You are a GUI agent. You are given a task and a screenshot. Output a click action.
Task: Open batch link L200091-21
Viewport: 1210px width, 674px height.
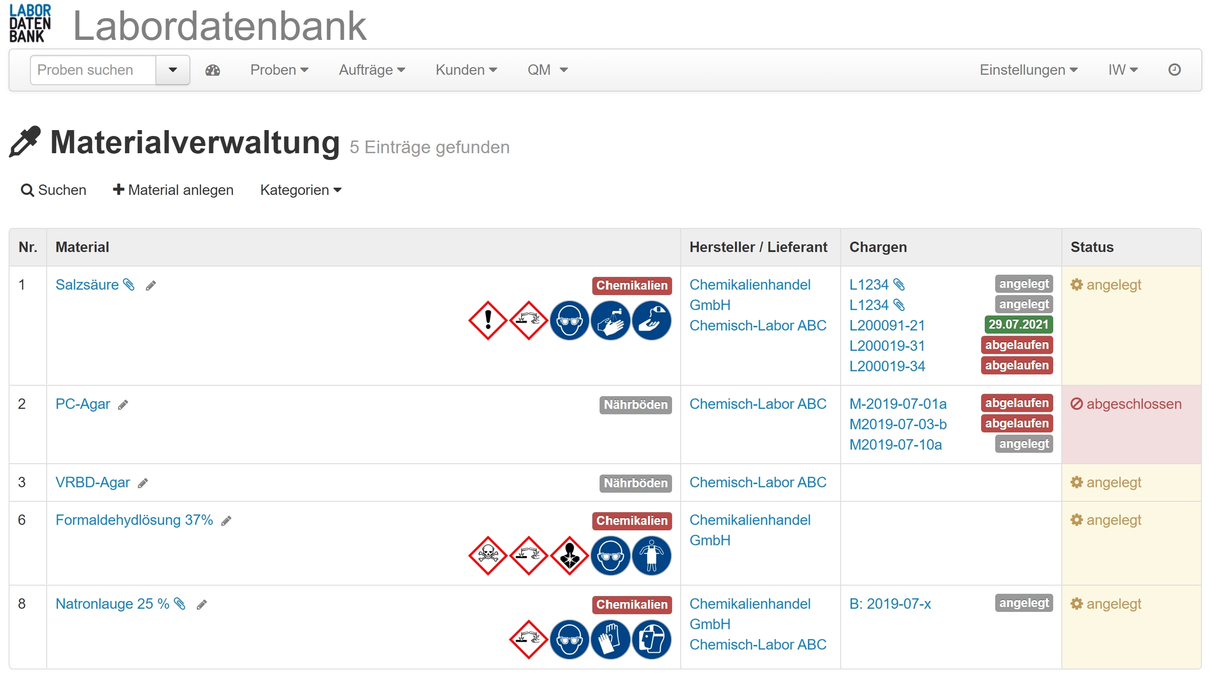coord(887,325)
